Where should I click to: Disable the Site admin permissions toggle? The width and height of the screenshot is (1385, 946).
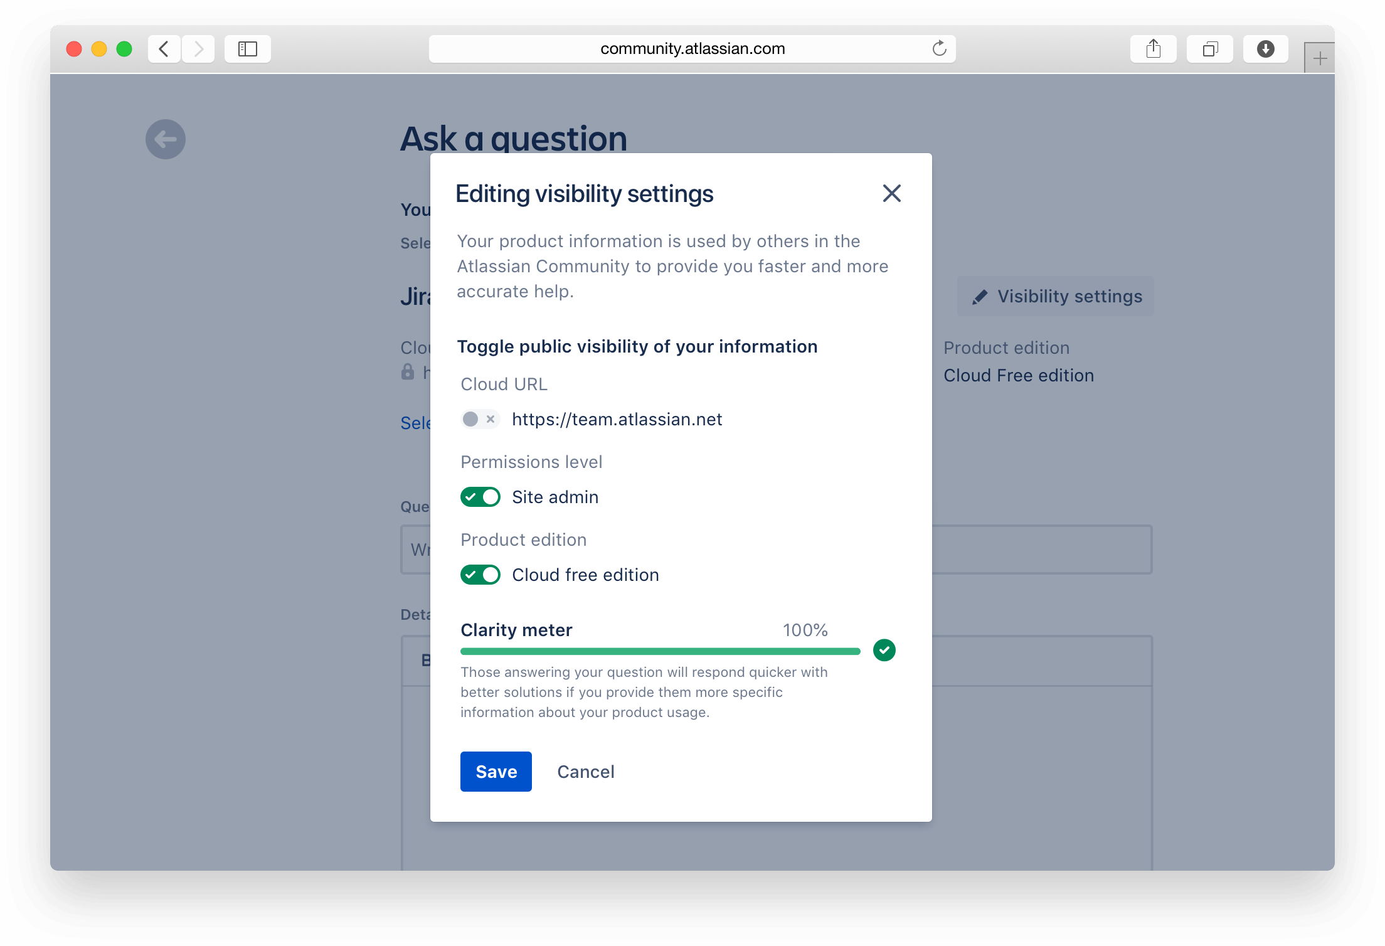tap(480, 497)
